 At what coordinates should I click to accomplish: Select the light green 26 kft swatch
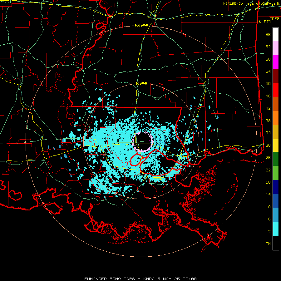(x=276, y=173)
